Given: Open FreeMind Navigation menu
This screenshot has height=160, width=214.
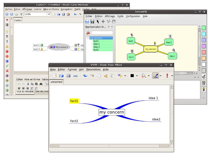Looking at the screenshot, I should pyautogui.click(x=67, y=9).
